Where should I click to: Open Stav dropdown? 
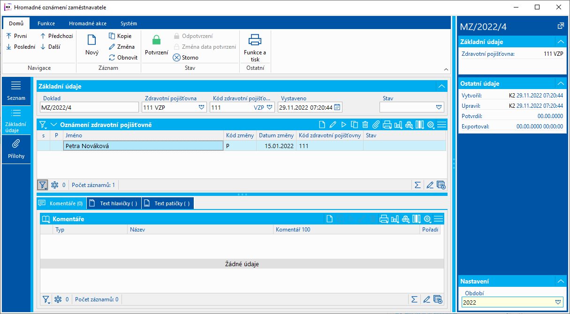(x=439, y=107)
